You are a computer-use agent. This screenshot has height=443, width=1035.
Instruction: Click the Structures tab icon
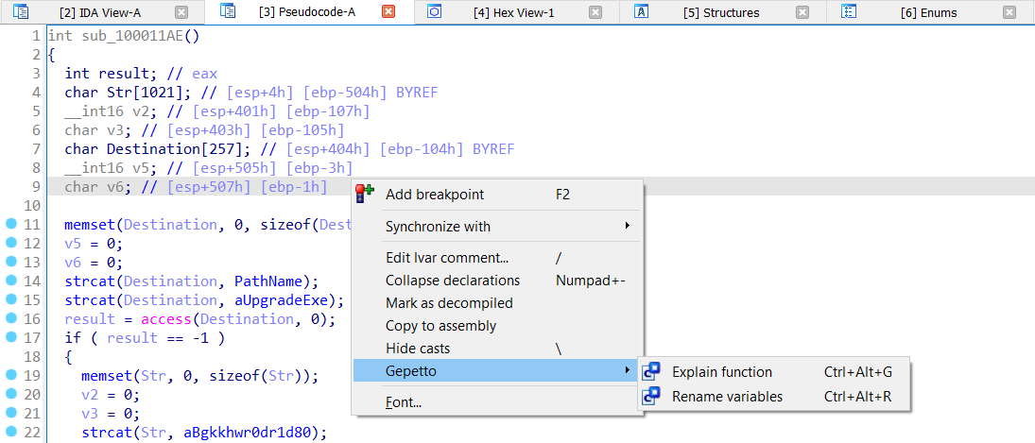[642, 12]
